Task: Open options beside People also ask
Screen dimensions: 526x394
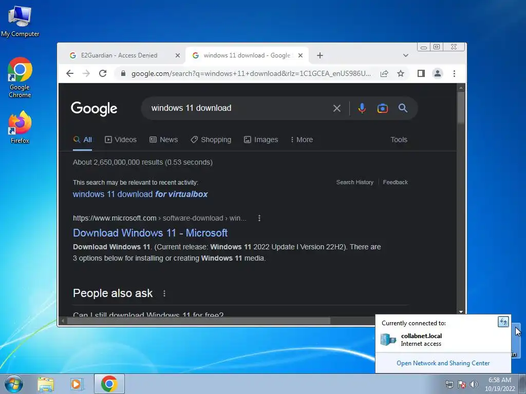Action: click(164, 293)
